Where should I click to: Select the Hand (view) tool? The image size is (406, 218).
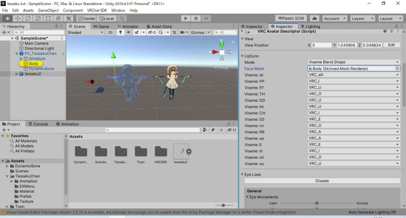click(7, 19)
